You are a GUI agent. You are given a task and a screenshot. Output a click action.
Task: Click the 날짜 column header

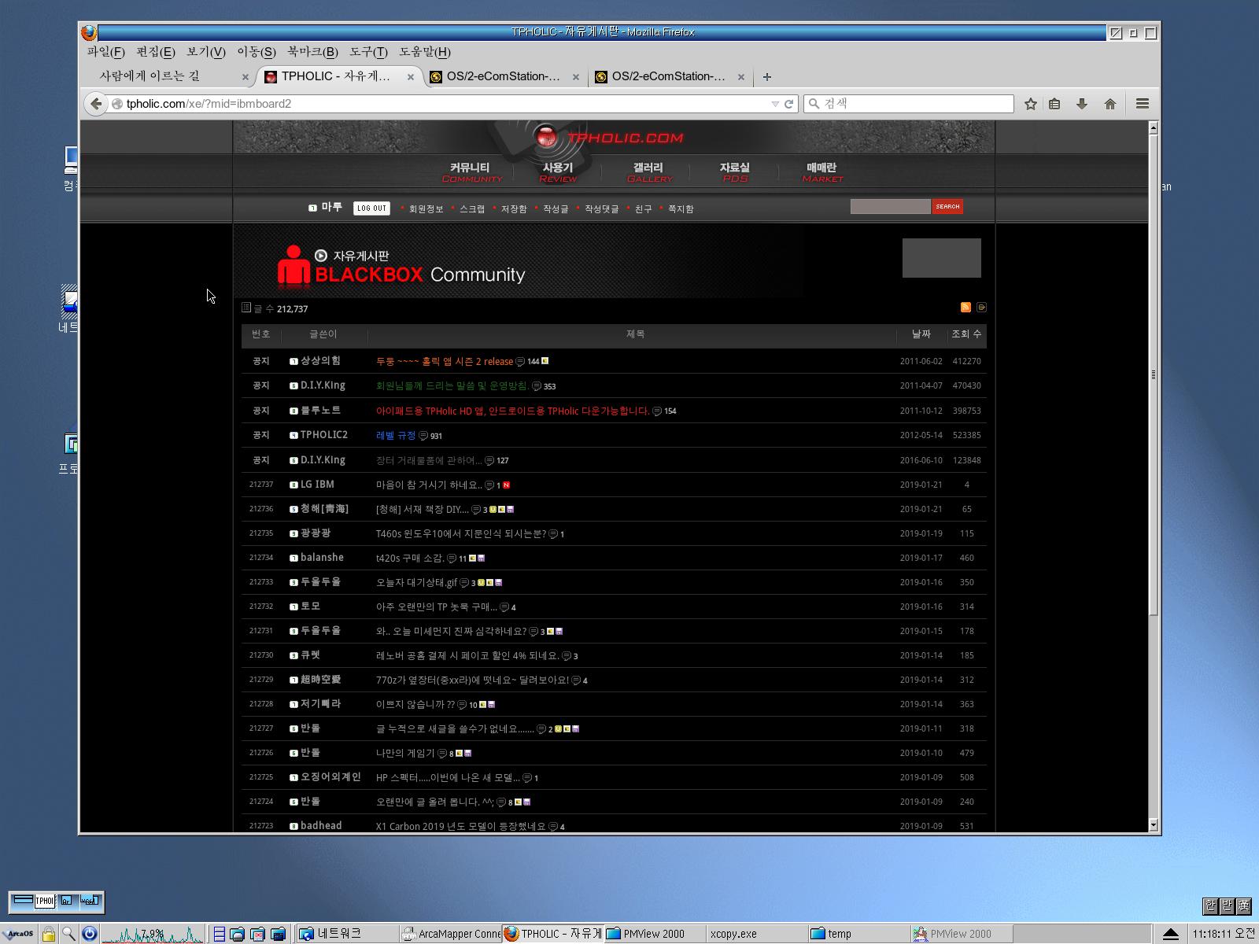pyautogui.click(x=921, y=334)
